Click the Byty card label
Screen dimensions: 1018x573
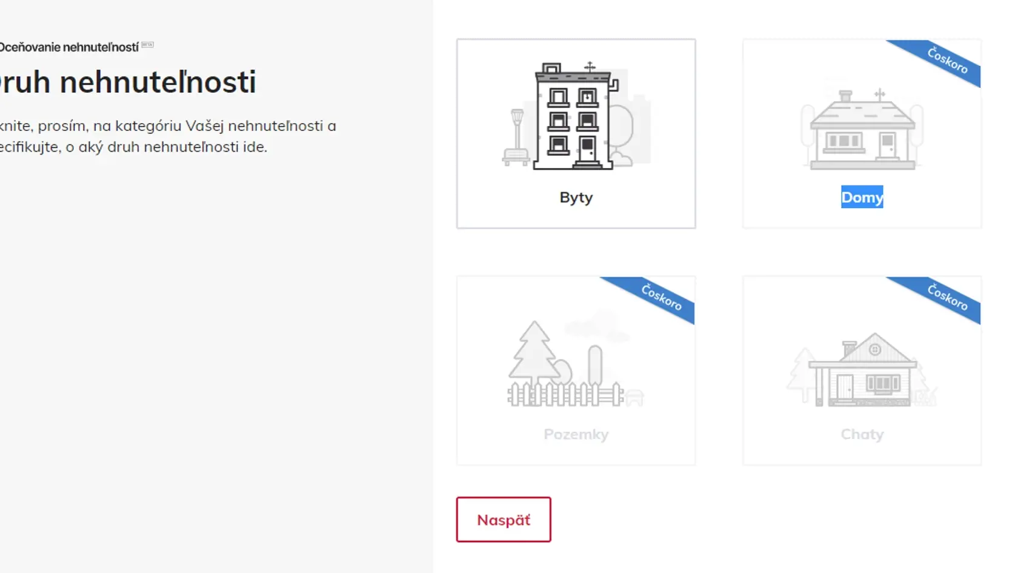(576, 198)
